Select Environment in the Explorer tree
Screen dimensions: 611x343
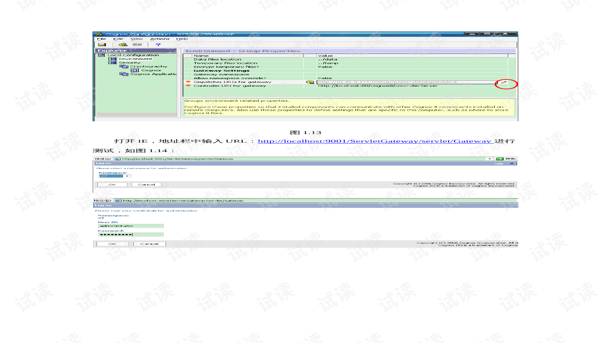(x=136, y=59)
